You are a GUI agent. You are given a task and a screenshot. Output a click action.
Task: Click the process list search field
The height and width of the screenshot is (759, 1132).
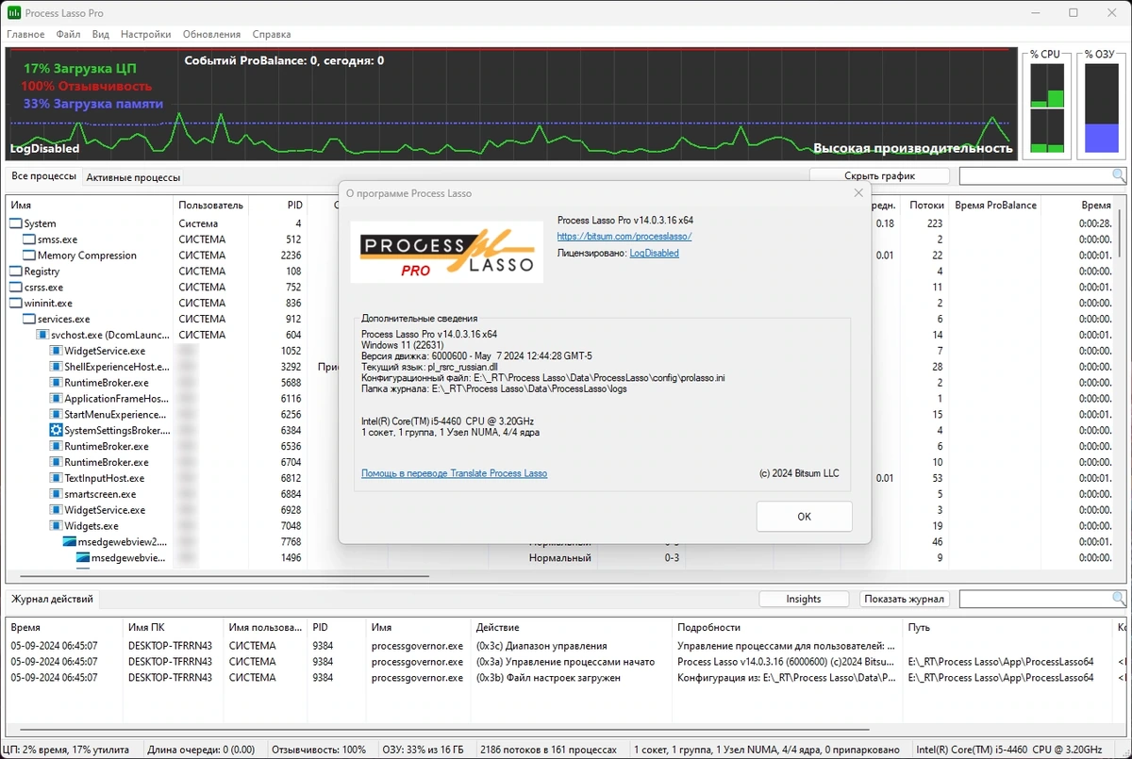[1036, 176]
